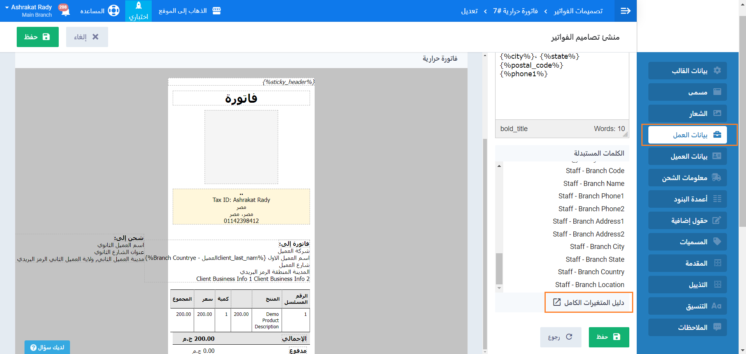
Task: Click the rocket trial icon اختباري
Action: coord(138,11)
